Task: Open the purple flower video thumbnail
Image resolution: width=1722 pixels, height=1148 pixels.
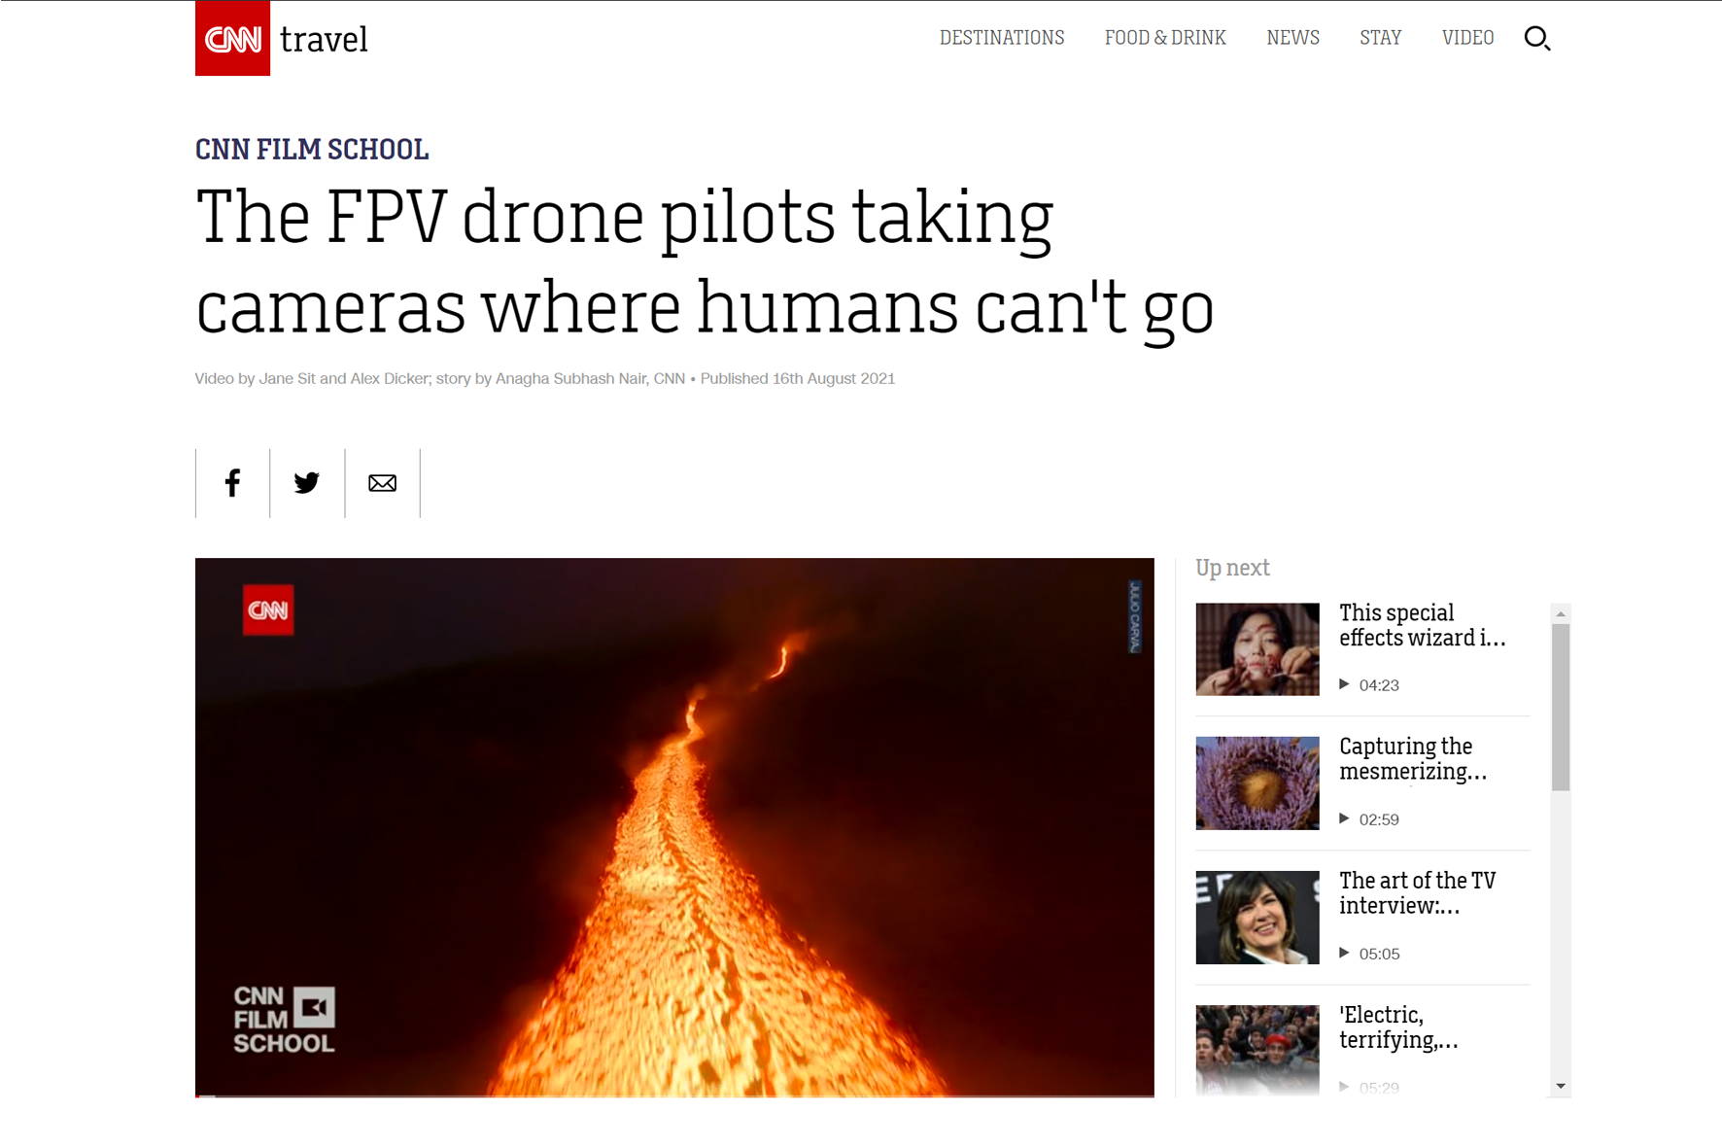Action: [x=1257, y=783]
